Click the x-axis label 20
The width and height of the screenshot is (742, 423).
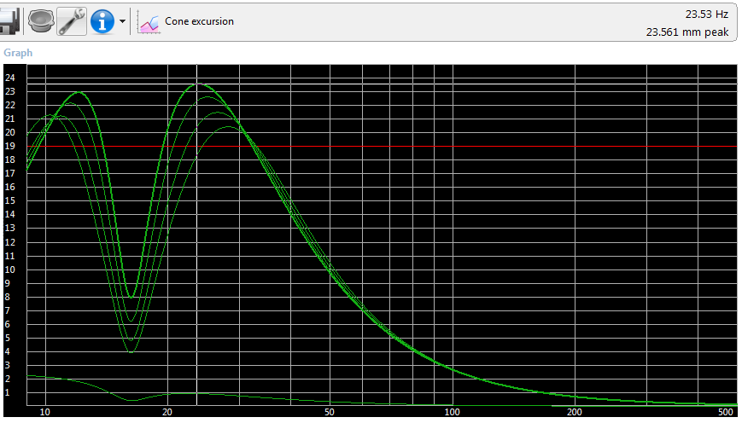(x=167, y=412)
